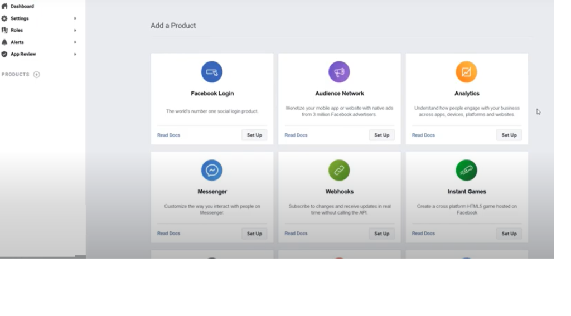Open the Alerts menu item
Image resolution: width=571 pixels, height=316 pixels.
point(17,42)
